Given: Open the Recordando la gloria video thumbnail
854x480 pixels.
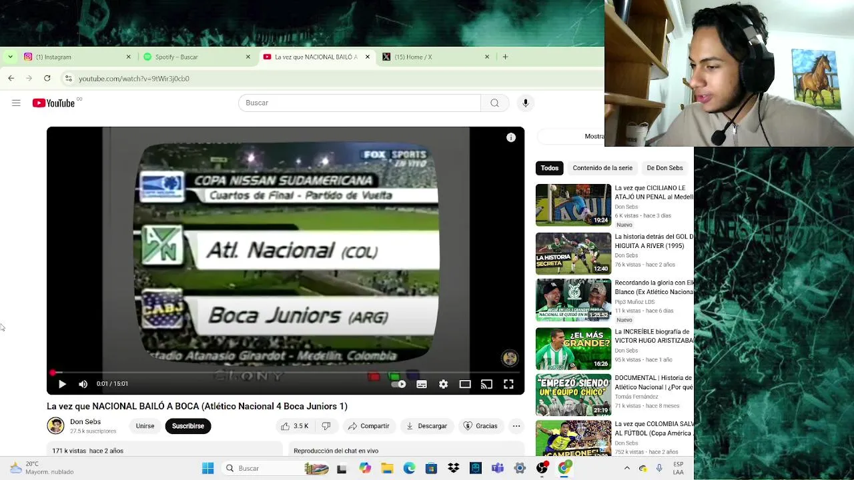Looking at the screenshot, I should pos(573,301).
